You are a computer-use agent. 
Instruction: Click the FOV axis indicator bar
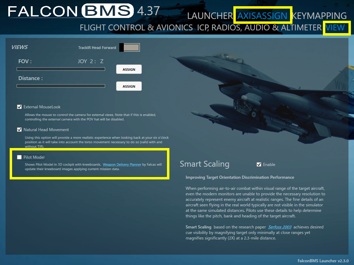pos(61,69)
